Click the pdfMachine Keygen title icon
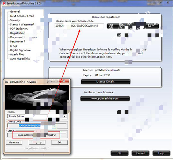This screenshot has width=173, height=160. [x=7, y=82]
